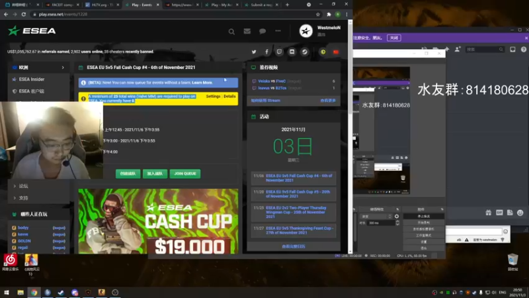Expand the 欧洲 region selector

[38, 68]
